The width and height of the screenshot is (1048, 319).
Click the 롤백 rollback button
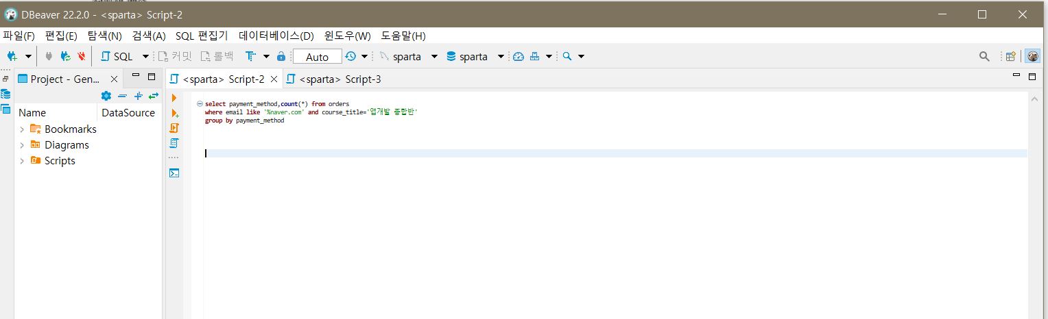(x=217, y=57)
